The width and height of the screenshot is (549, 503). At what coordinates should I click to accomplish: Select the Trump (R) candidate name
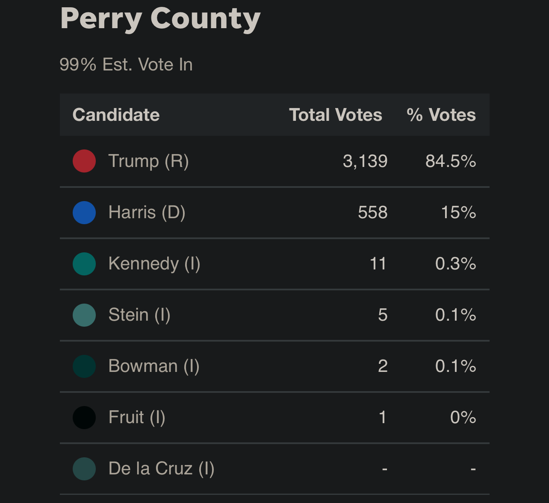148,161
